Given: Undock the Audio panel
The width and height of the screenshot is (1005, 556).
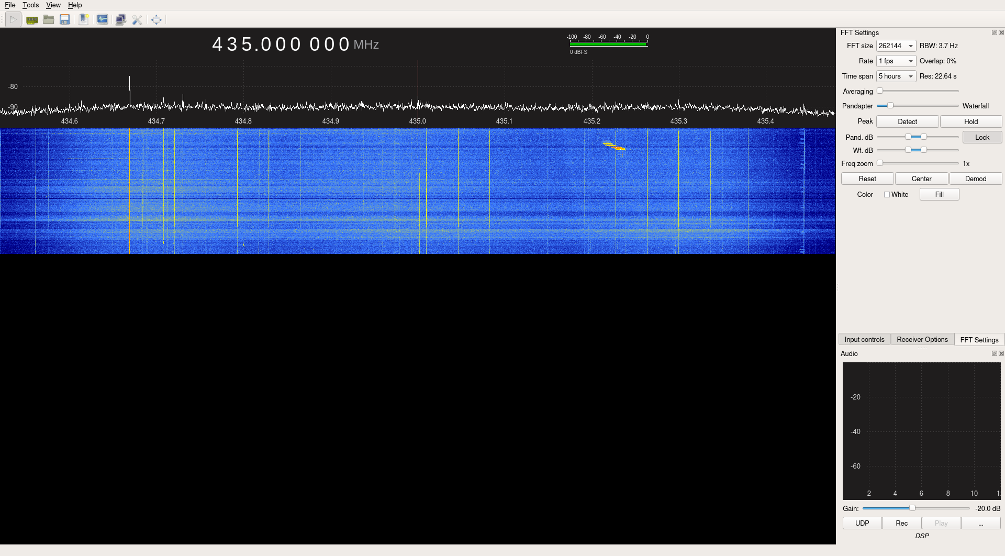Looking at the screenshot, I should pyautogui.click(x=995, y=353).
